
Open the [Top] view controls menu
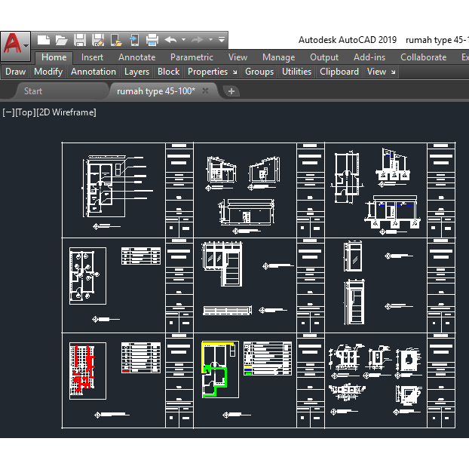pyautogui.click(x=26, y=112)
